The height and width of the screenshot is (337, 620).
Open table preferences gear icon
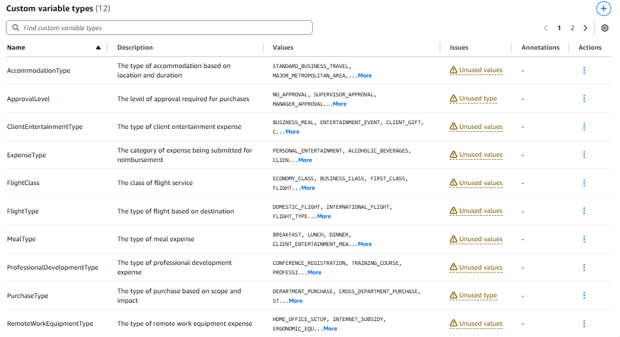click(x=605, y=28)
